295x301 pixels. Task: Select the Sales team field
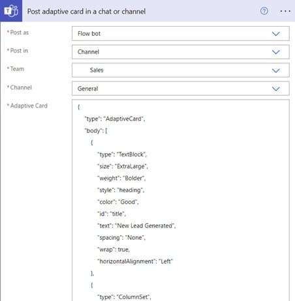(181, 70)
